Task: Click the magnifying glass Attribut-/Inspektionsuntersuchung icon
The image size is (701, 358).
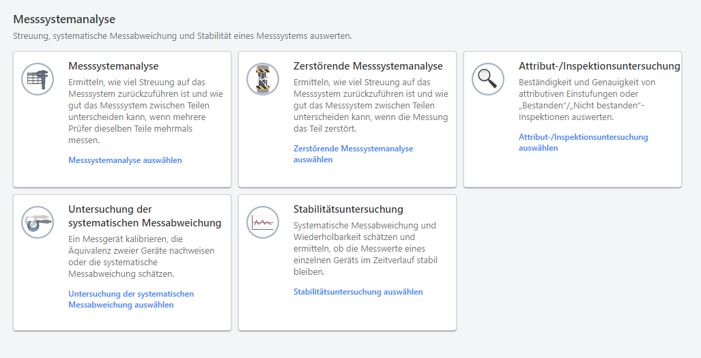Action: coord(488,79)
